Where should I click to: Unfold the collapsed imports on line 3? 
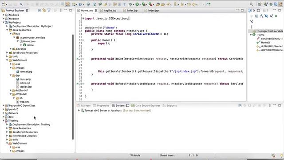83,18
